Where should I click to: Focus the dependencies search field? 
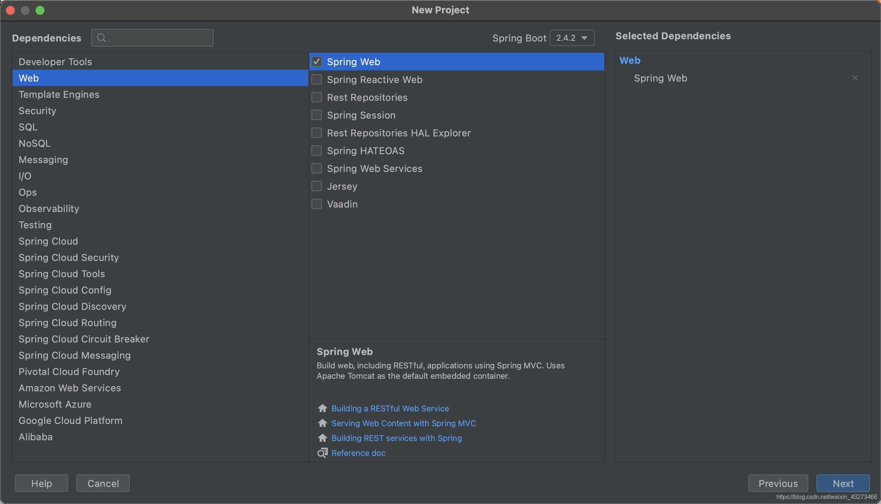click(x=152, y=38)
